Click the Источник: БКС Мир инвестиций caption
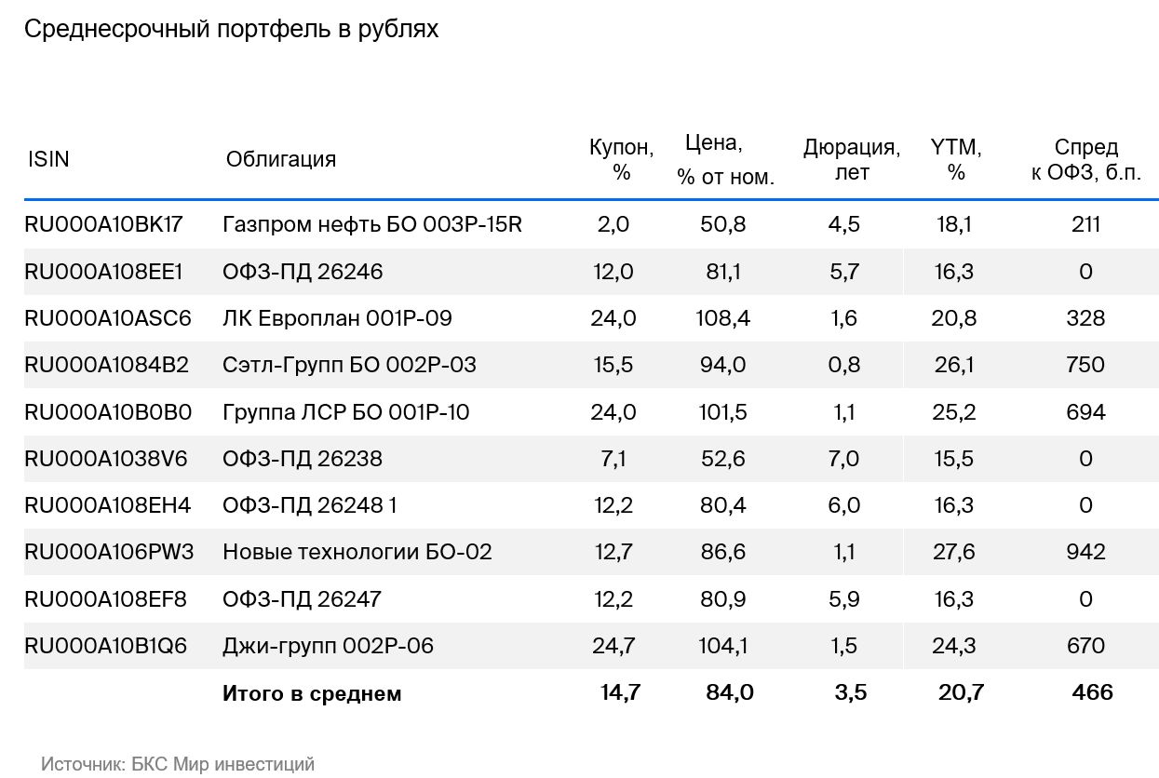The width and height of the screenshot is (1159, 778). coord(178,764)
